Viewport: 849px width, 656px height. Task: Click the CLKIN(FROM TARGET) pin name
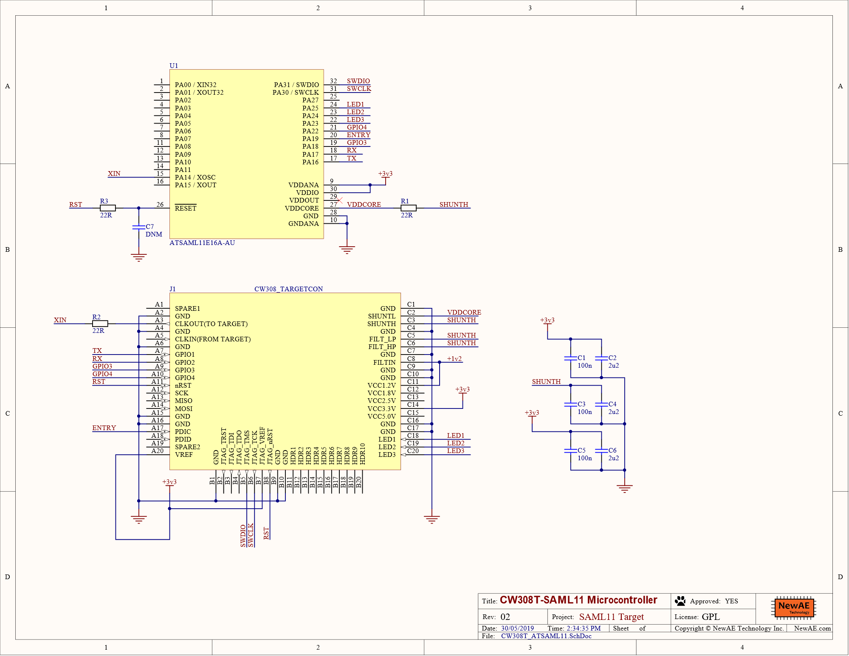pos(213,339)
